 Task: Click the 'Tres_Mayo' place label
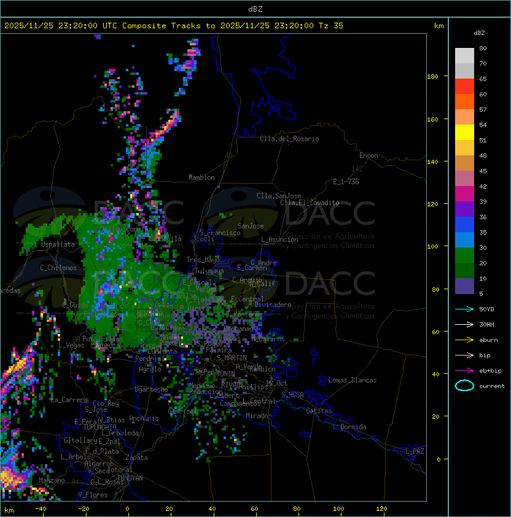(203, 260)
